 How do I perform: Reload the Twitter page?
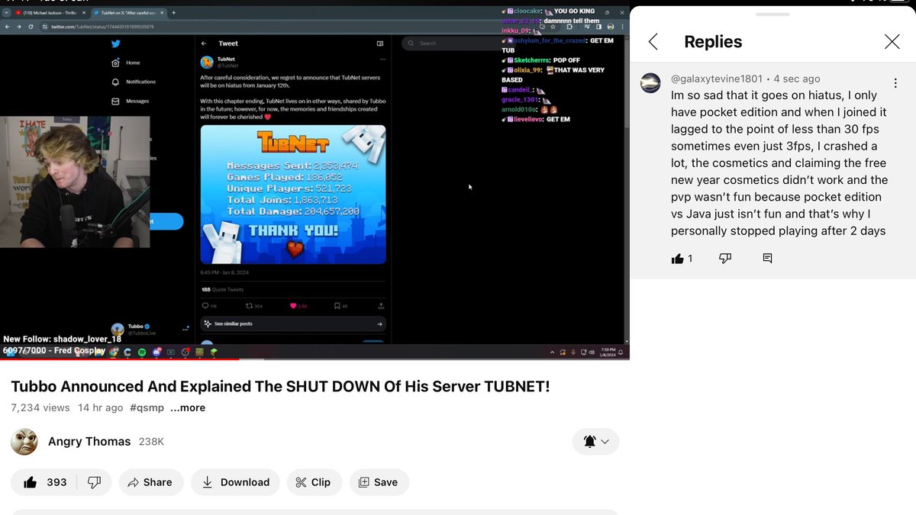coord(31,27)
